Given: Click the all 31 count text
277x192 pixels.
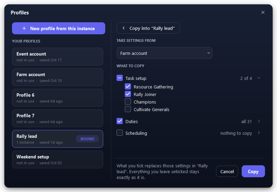Looking at the screenshot, I should [246, 121].
